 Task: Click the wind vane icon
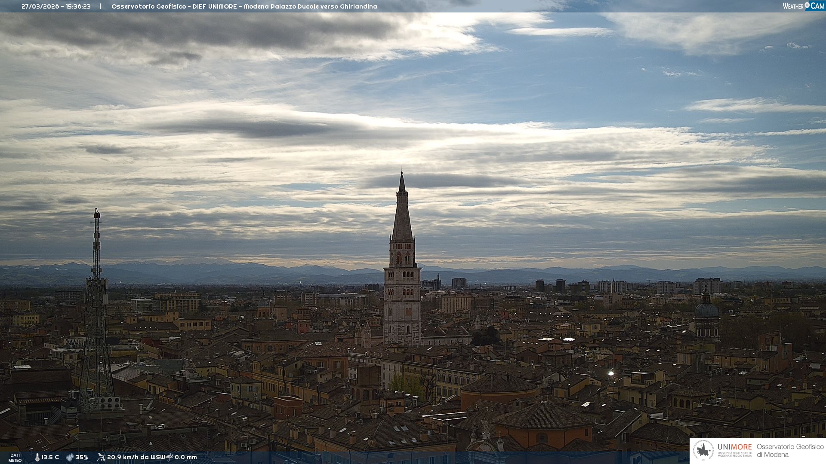pos(101,457)
